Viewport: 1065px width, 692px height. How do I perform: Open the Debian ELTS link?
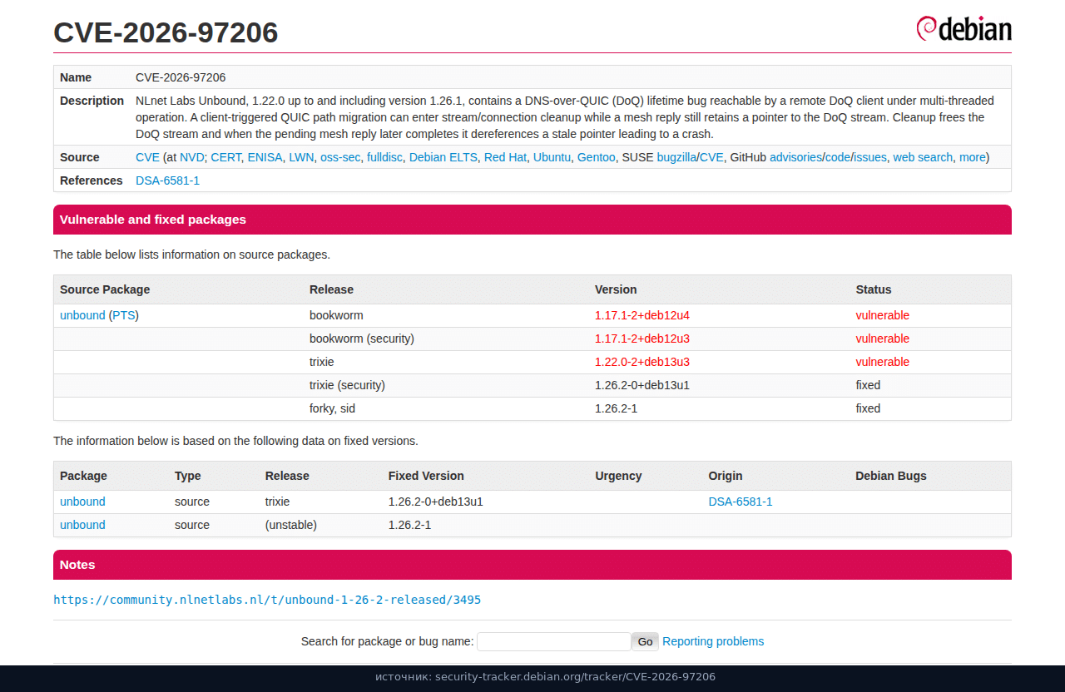(x=443, y=157)
